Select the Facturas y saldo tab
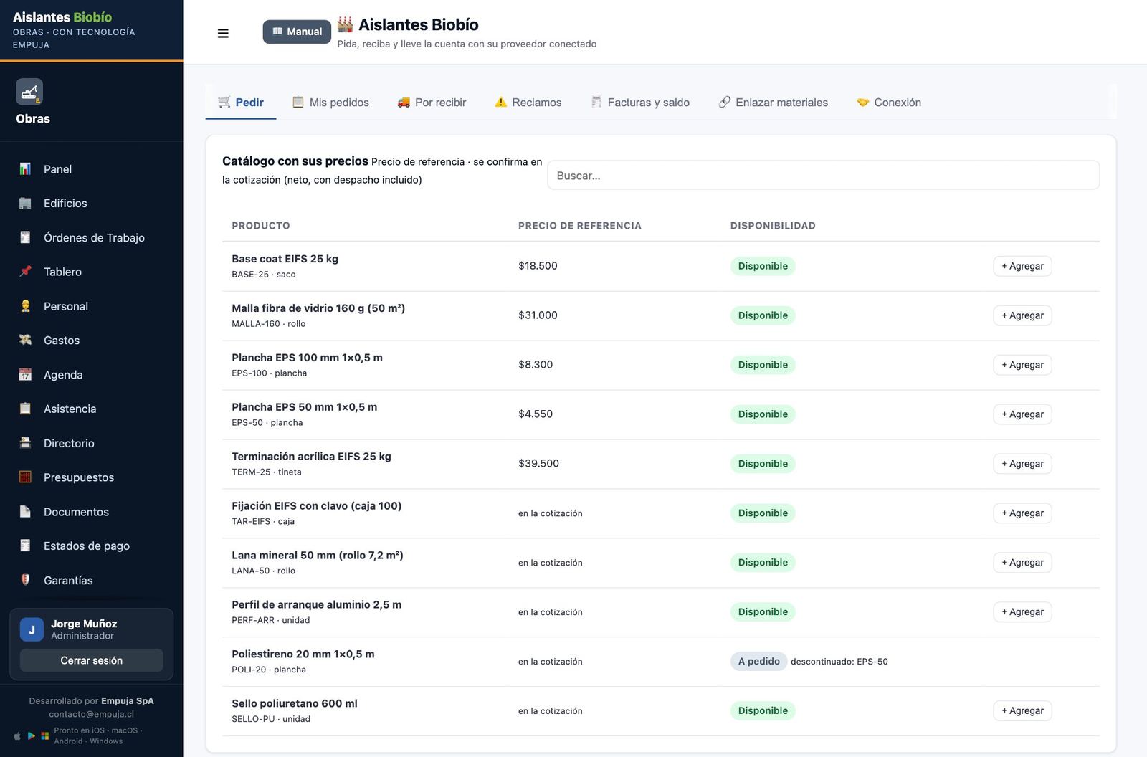 click(x=640, y=103)
